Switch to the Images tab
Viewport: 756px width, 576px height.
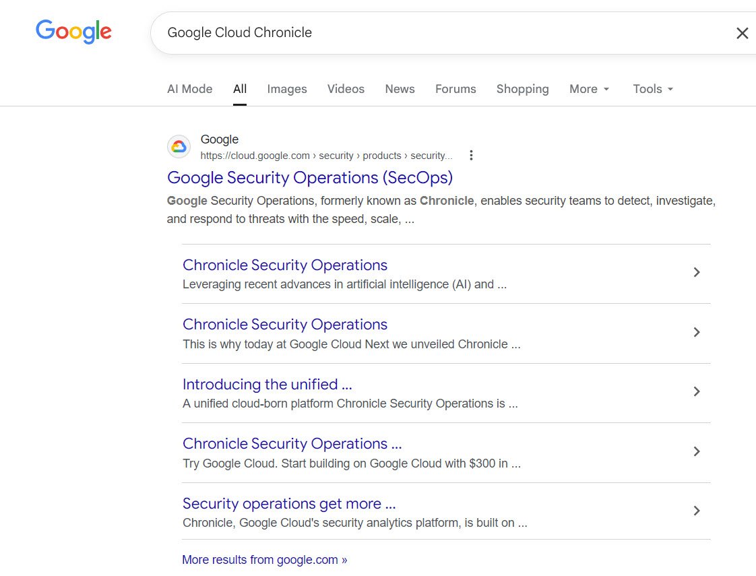pos(287,88)
